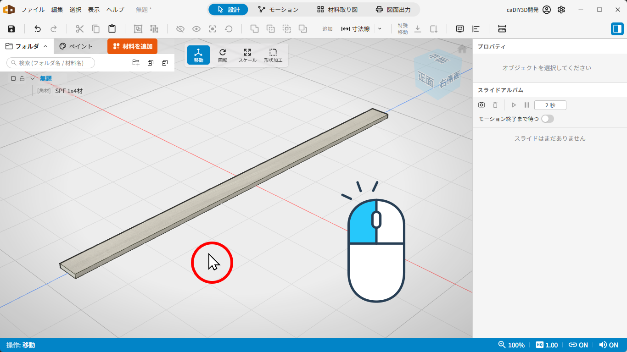The height and width of the screenshot is (352, 627).
Task: Open the dimension line (寸法線) dropdown arrow
Action: pos(380,29)
